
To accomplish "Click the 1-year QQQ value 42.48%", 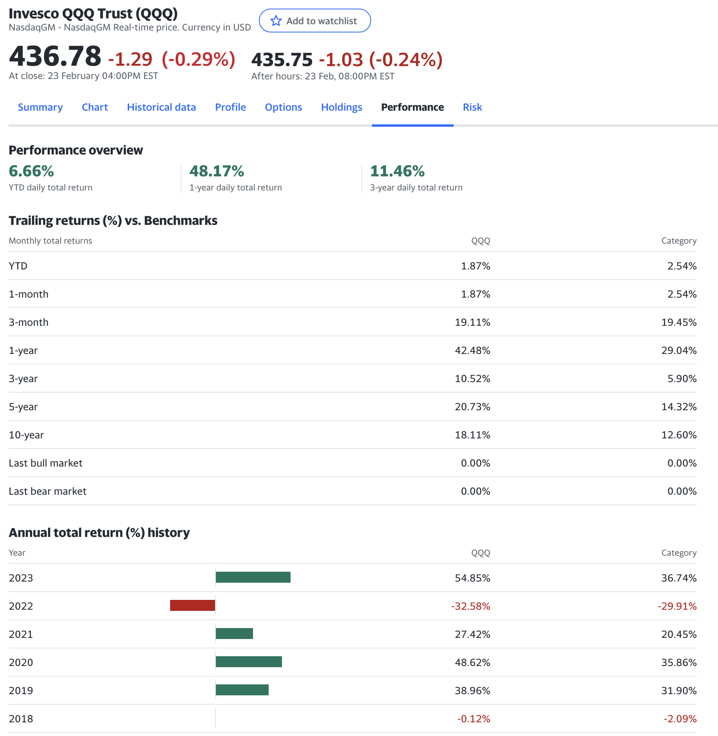I will coord(472,350).
